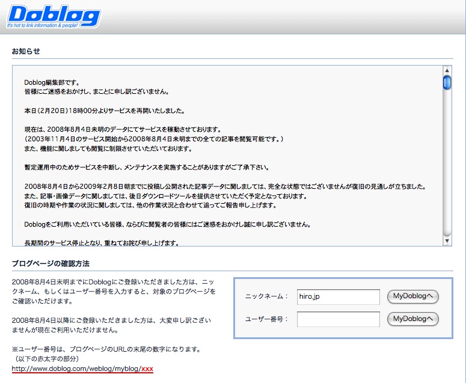
Task: Click the line starting '復旧の時期や作業の状況'
Action: [x=150, y=205]
